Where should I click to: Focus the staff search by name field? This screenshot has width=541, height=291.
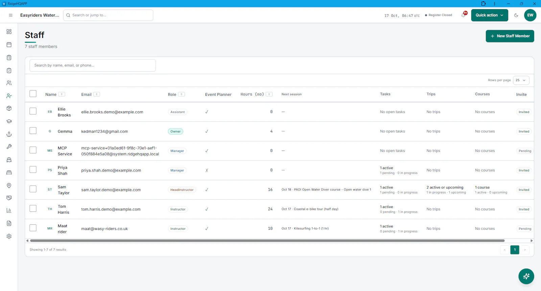(x=93, y=65)
